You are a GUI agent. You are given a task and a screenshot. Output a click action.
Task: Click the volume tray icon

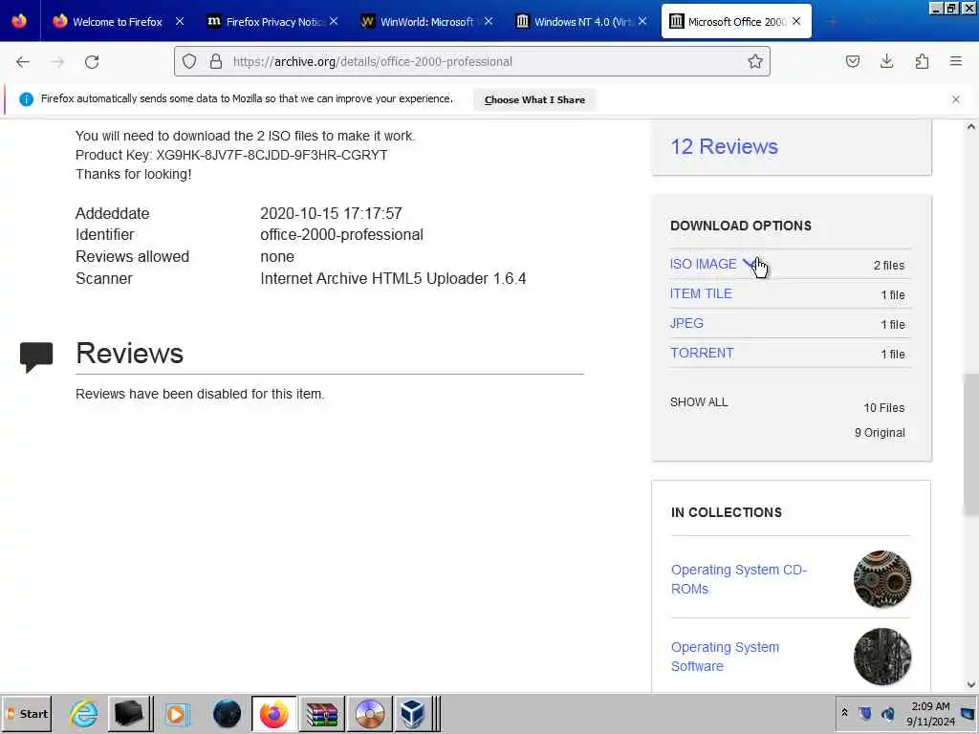(887, 713)
